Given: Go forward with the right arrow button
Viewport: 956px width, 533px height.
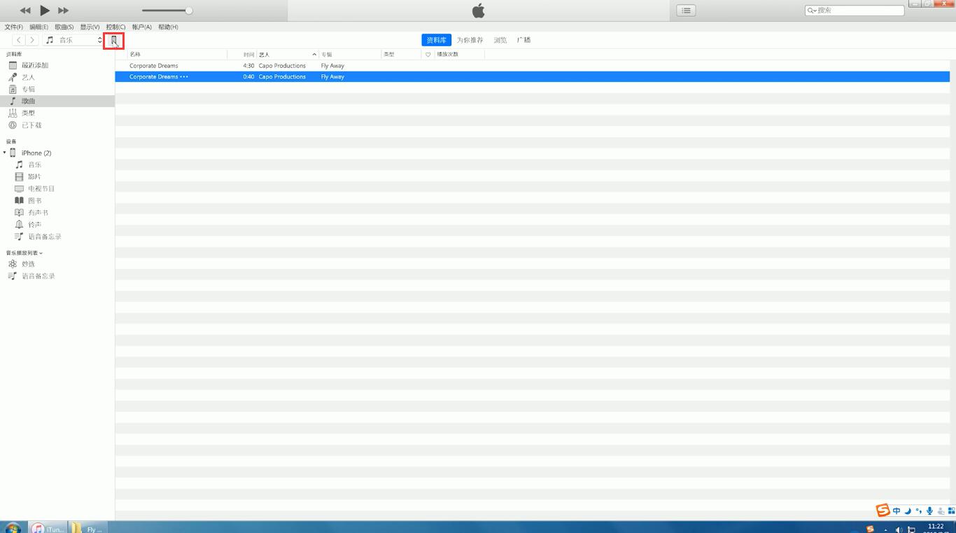Looking at the screenshot, I should pos(32,40).
